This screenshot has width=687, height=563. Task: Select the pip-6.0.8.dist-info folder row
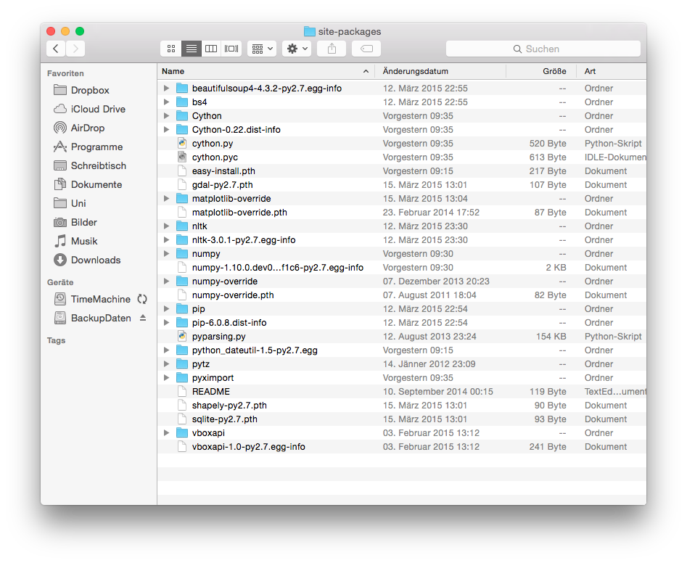click(401, 323)
